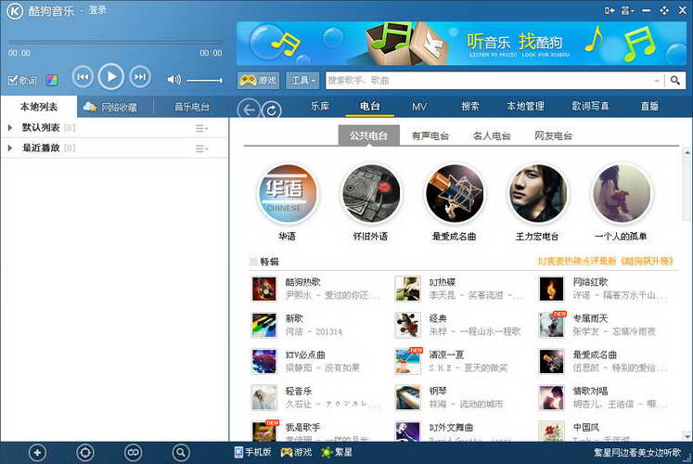This screenshot has width=693, height=464.
Task: Play the 情歌对唱 album icon
Action: pyautogui.click(x=552, y=397)
